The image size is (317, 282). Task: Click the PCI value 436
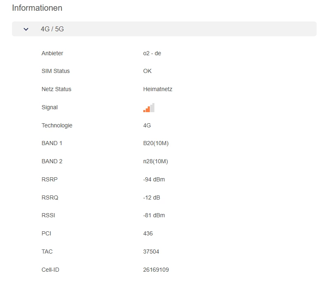pos(148,233)
